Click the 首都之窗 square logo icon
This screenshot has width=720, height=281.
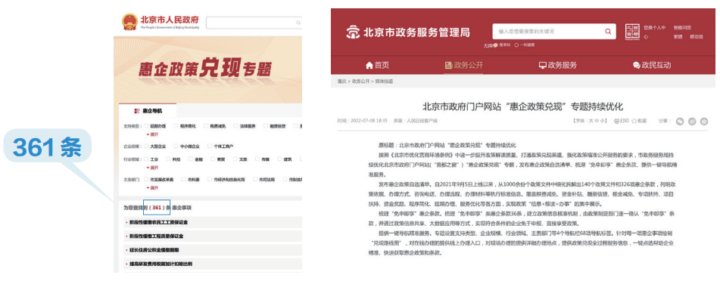(632, 32)
